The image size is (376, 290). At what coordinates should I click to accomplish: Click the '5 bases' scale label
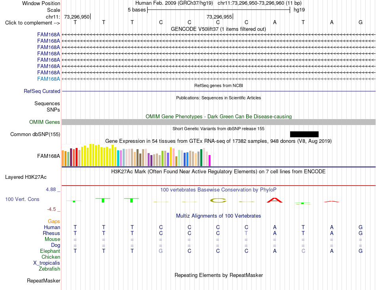click(x=137, y=10)
